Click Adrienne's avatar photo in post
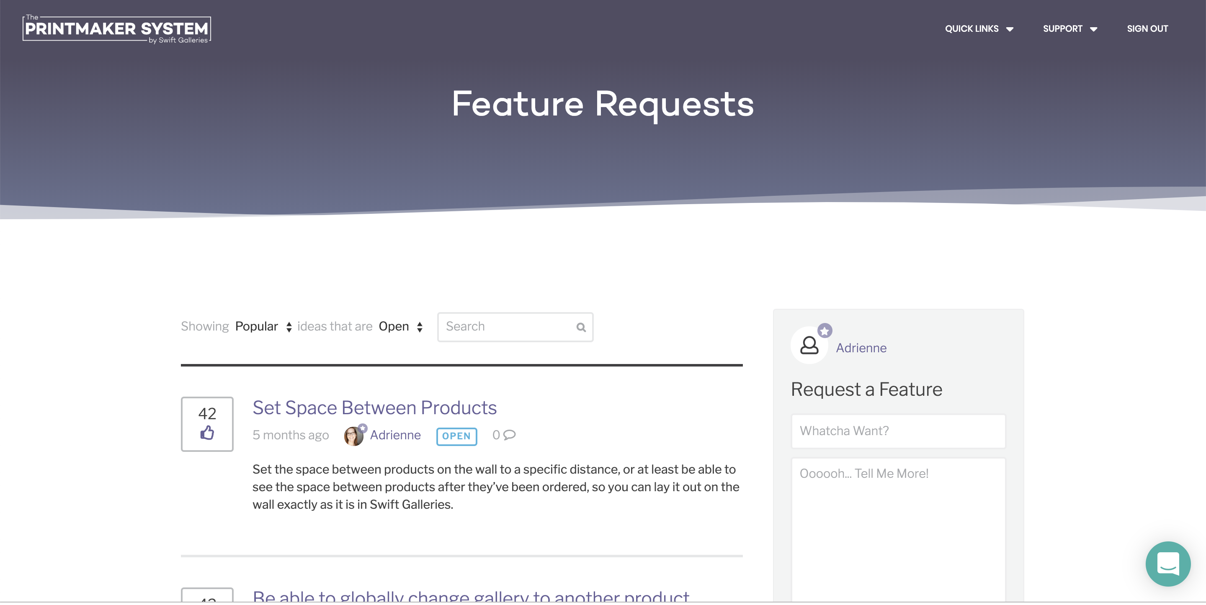Image resolution: width=1206 pixels, height=605 pixels. (353, 436)
